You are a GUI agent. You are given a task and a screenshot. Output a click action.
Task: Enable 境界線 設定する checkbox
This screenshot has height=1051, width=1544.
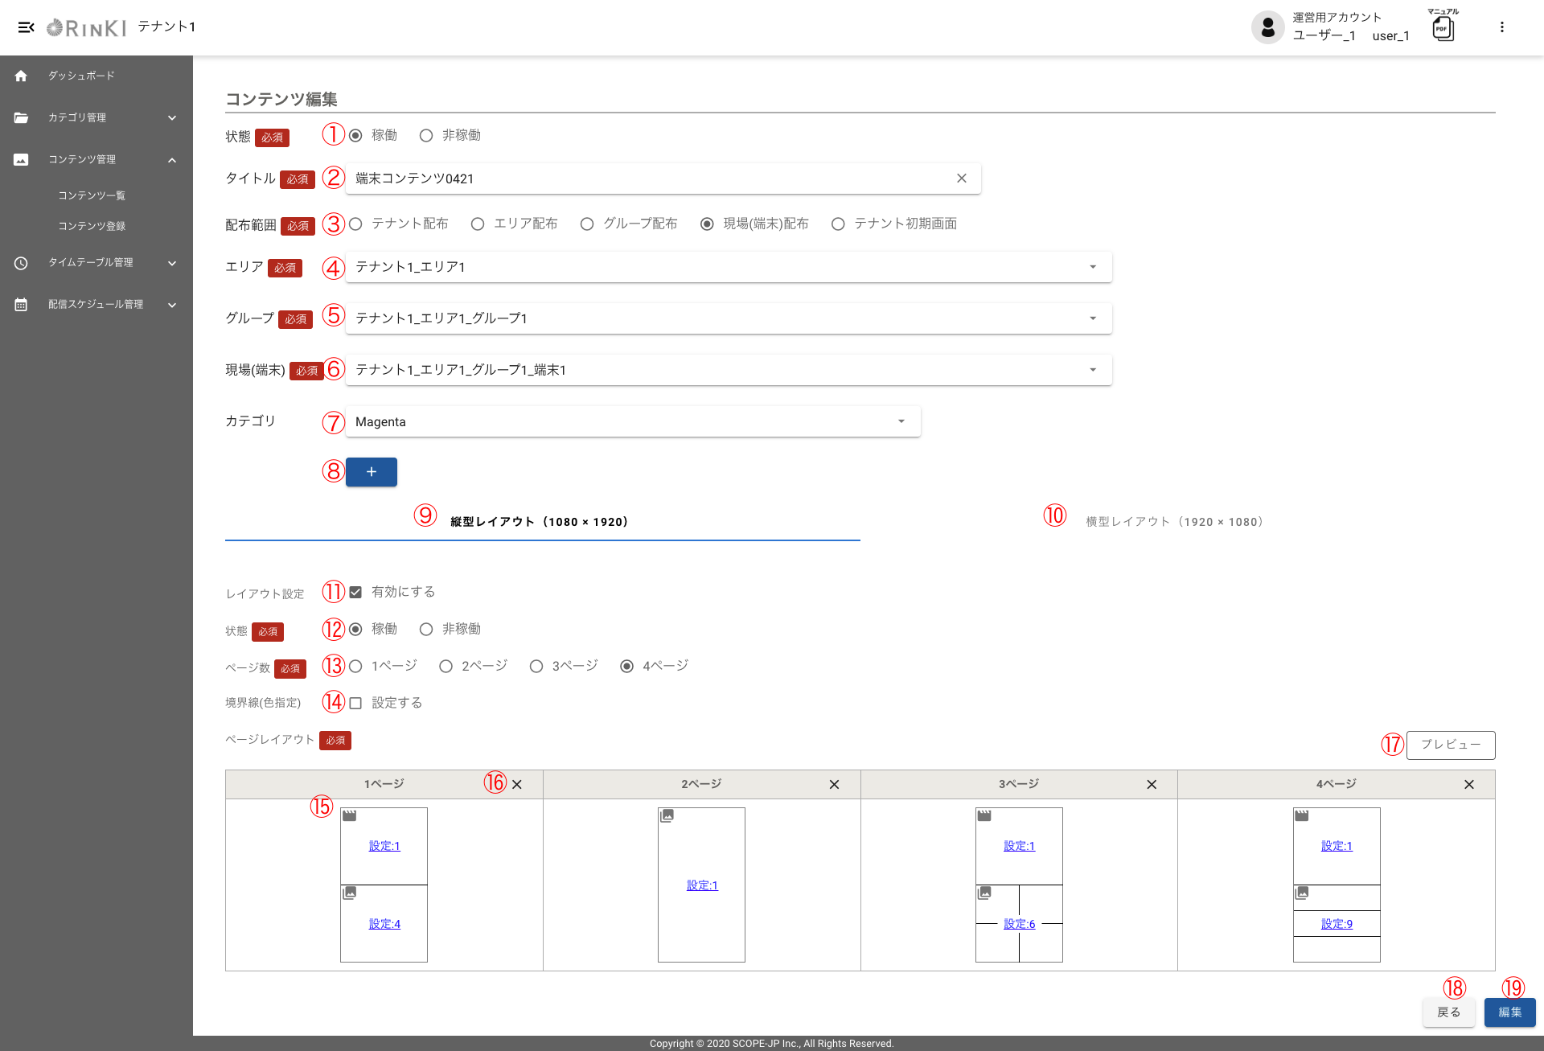coord(355,704)
